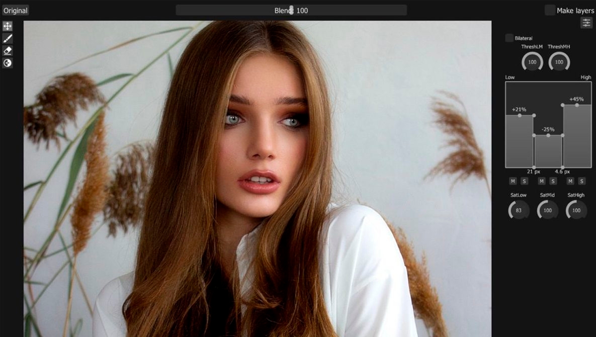Click the Blend 100 slider at the top

click(291, 10)
